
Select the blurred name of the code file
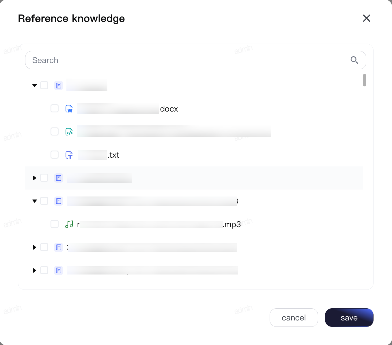[x=174, y=131]
